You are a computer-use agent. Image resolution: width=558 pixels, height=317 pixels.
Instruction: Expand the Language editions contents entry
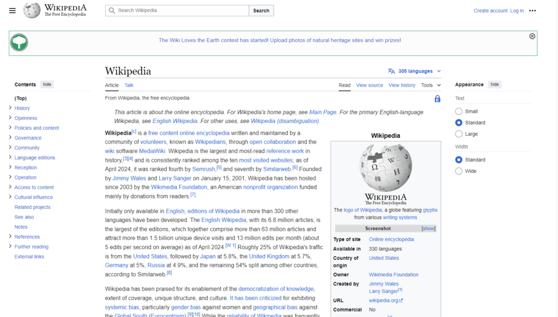[10, 157]
